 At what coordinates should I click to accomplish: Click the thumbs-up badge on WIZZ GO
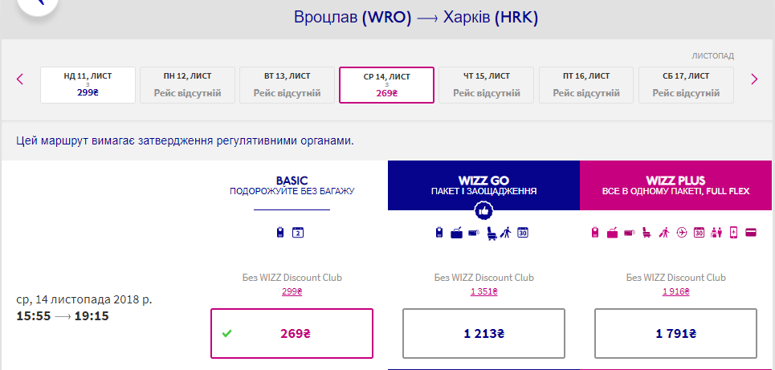click(483, 210)
